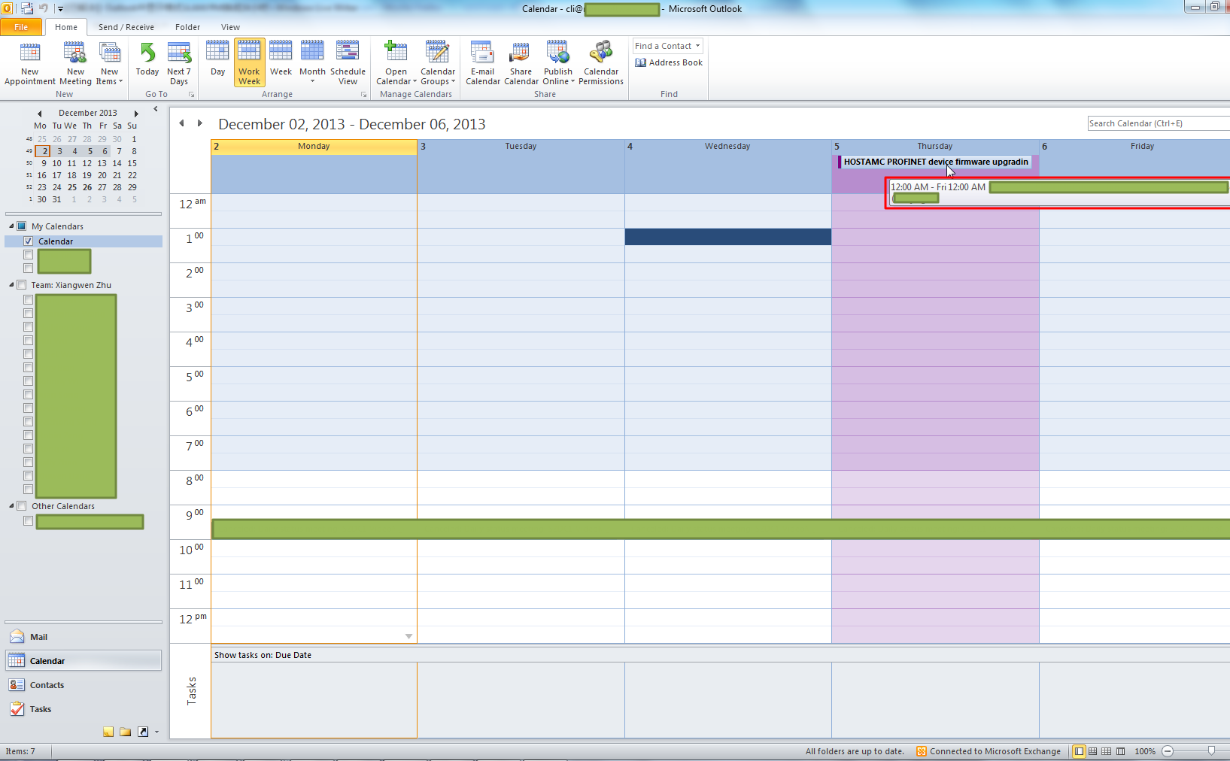Collapse the Team: Xiangwen Zhu group

11,285
